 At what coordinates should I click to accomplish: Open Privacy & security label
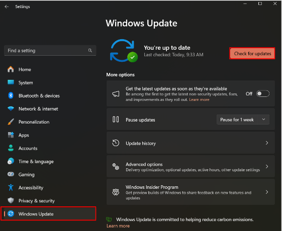click(37, 201)
